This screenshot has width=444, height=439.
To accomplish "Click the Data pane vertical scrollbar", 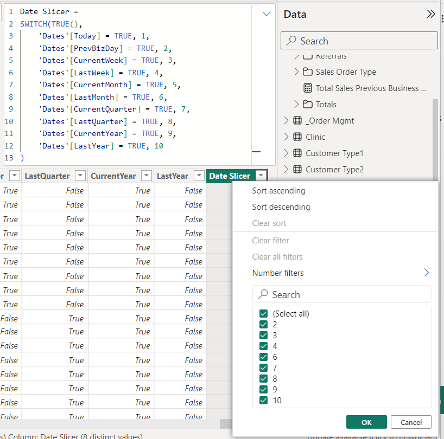I will coord(435,139).
